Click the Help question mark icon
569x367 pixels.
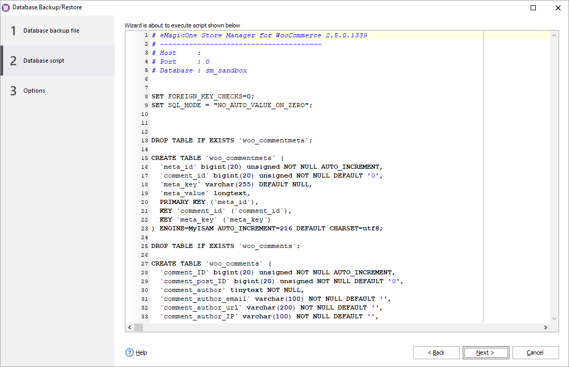pos(130,353)
